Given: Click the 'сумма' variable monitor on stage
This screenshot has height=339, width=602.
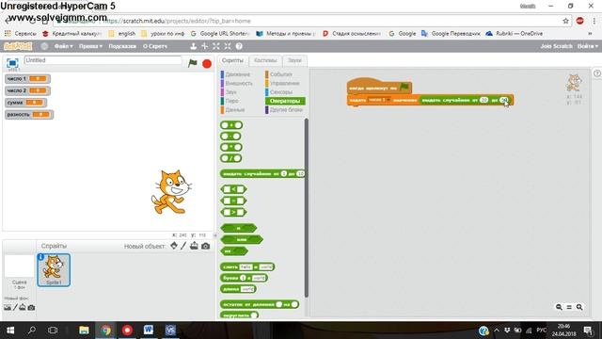Looking at the screenshot, I should pyautogui.click(x=25, y=103).
